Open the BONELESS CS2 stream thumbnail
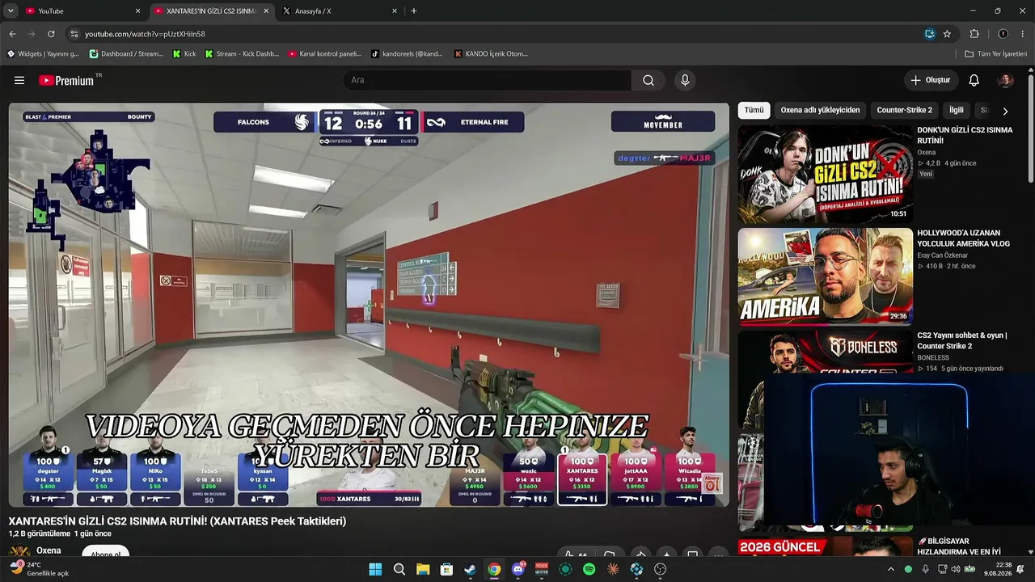 tap(825, 352)
